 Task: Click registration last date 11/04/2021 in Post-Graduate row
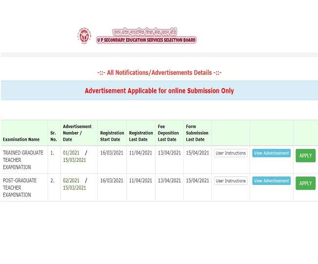[x=140, y=180]
